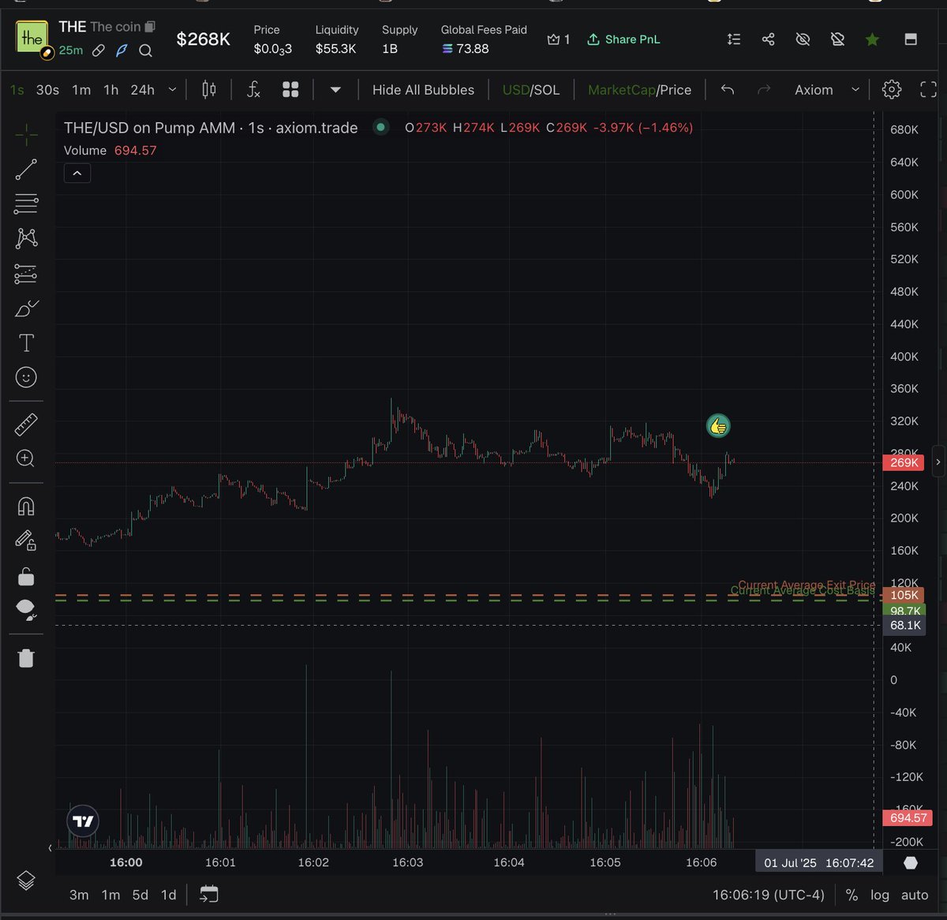Open the Axiom layout dropdown
Viewport: 947px width, 920px height.
[x=826, y=90]
